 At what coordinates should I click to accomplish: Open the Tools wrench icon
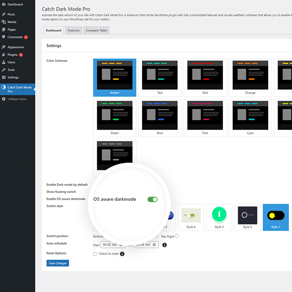[x=4, y=70]
